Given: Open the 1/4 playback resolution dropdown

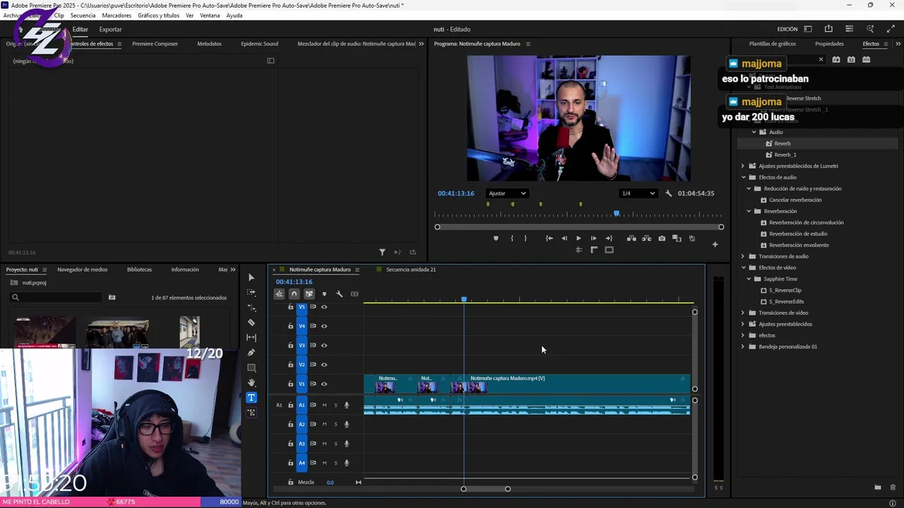Looking at the screenshot, I should pyautogui.click(x=638, y=193).
